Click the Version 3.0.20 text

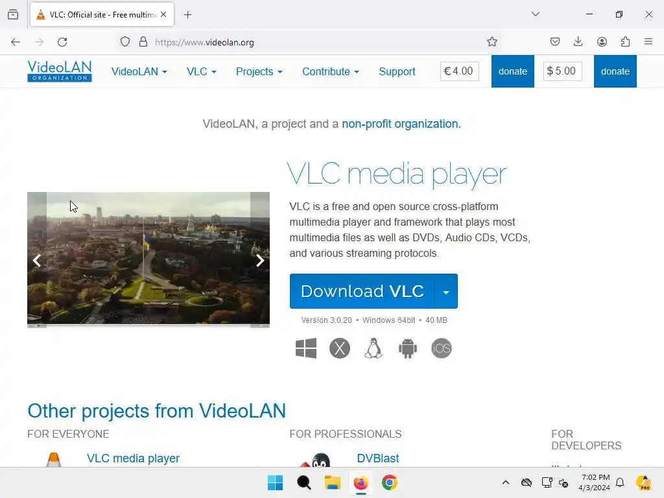coord(327,320)
